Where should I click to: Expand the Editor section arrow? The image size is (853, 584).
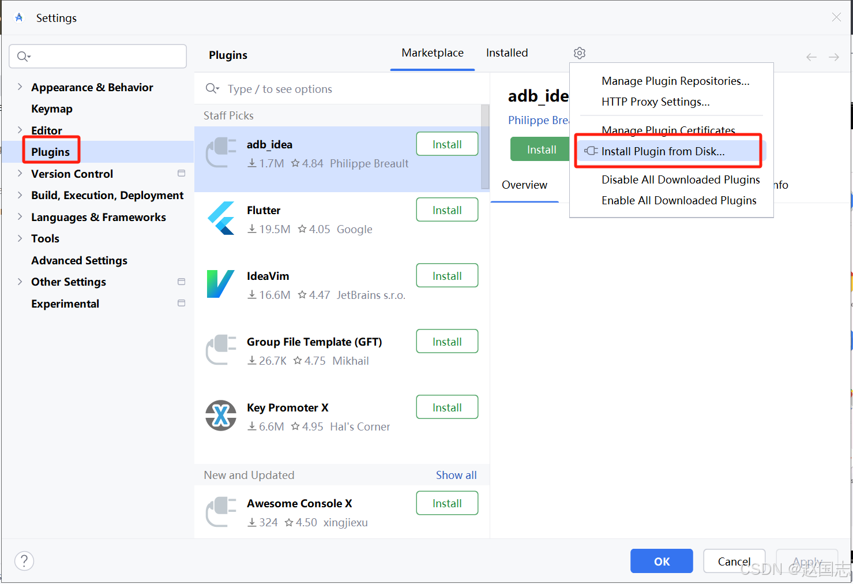(20, 130)
